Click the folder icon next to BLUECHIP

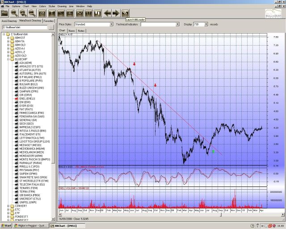(12, 59)
